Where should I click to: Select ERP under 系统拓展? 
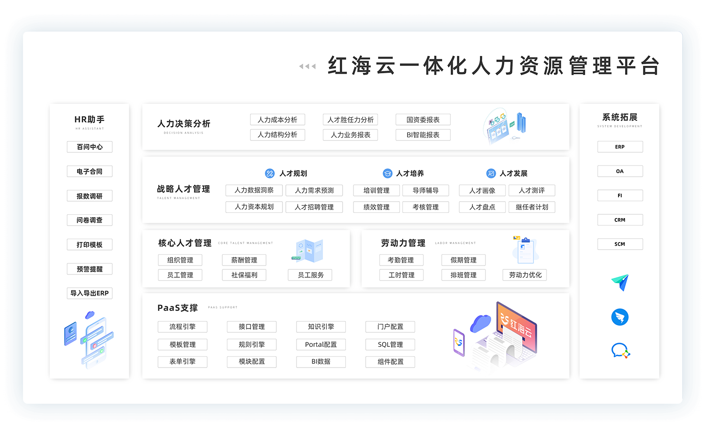point(620,147)
